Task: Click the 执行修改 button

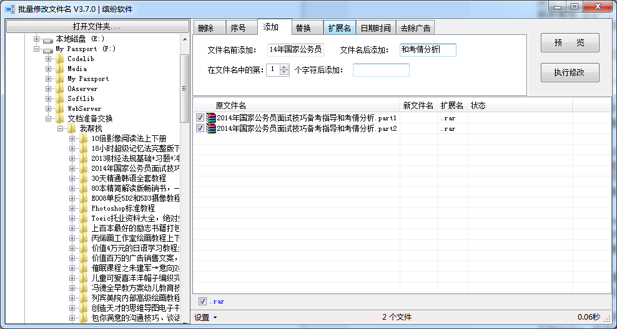Action: tap(569, 72)
